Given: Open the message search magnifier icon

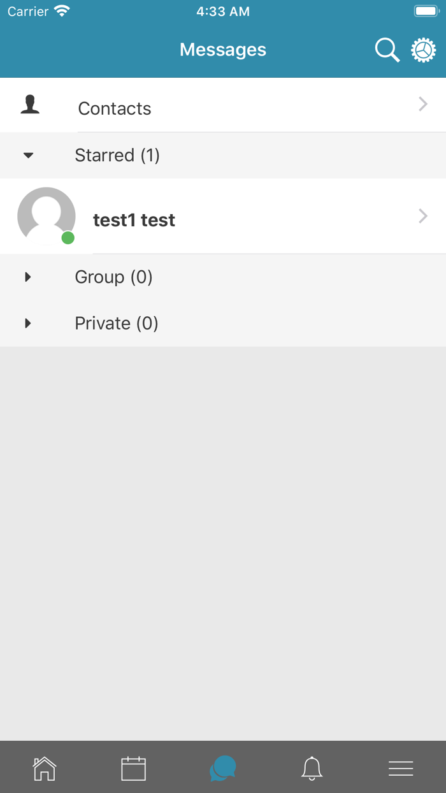Looking at the screenshot, I should (x=387, y=50).
